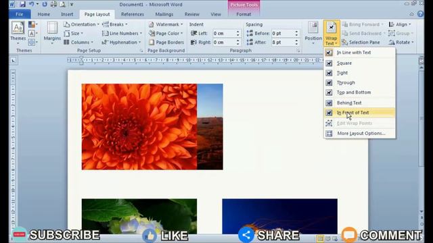Screen dimensions: 433x243
Task: Select the desert landscape picture
Action: (210, 127)
